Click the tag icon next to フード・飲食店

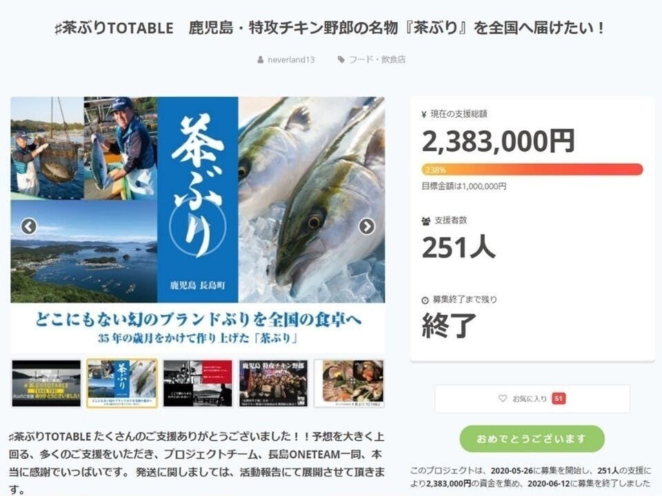coord(341,59)
